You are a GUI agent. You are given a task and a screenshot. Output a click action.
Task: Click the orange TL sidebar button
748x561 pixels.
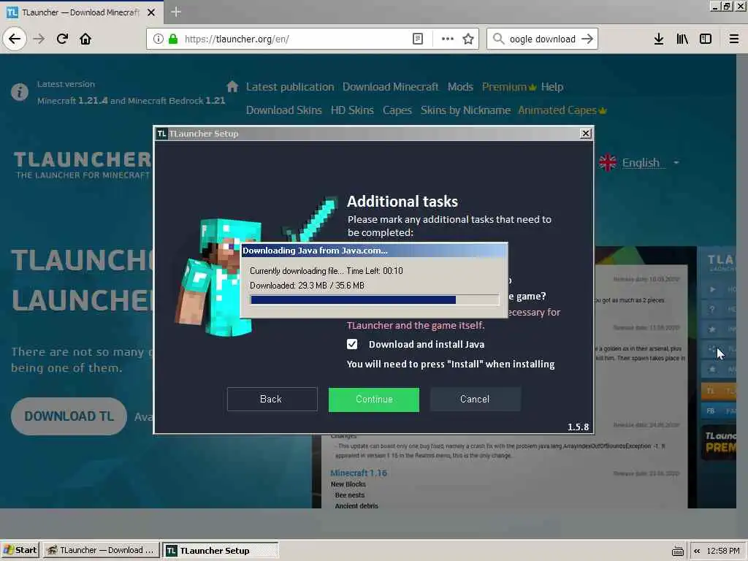719,392
